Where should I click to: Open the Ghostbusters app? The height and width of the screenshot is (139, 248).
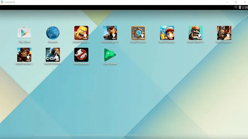point(81,55)
